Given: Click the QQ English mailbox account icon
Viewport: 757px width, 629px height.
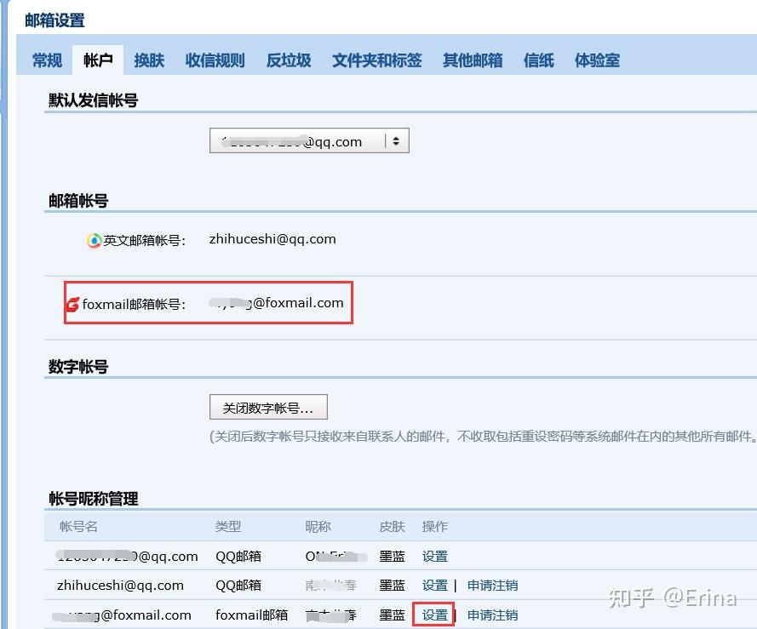Looking at the screenshot, I should 94,240.
